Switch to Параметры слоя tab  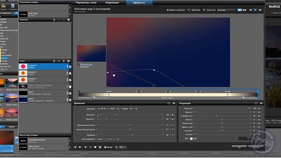tap(86, 3)
